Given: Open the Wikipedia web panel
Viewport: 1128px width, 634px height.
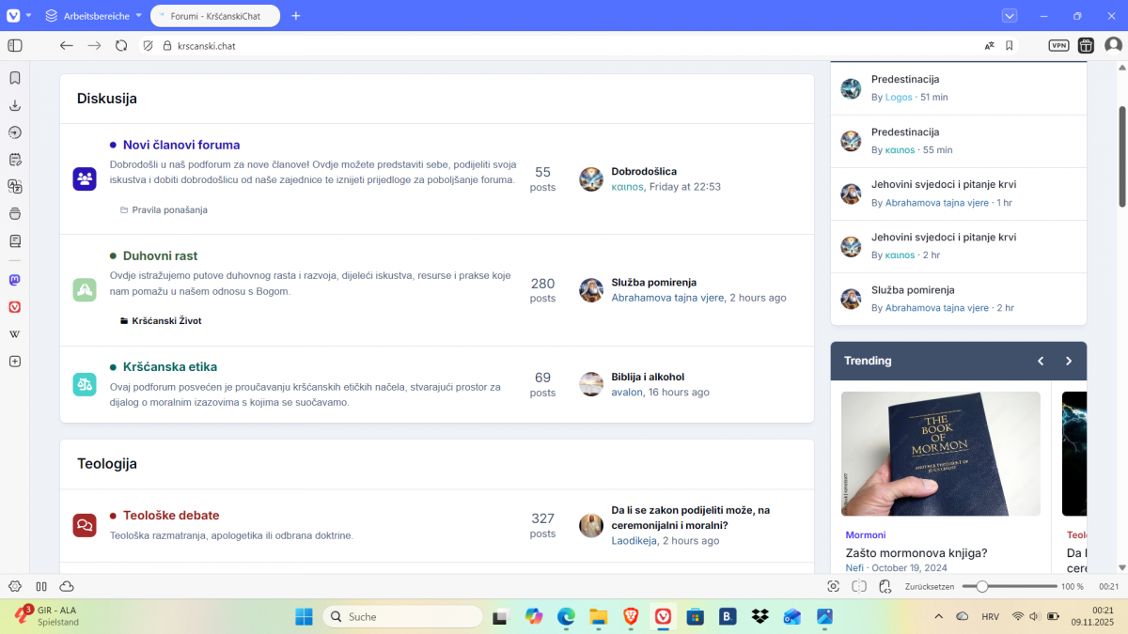Looking at the screenshot, I should (15, 333).
